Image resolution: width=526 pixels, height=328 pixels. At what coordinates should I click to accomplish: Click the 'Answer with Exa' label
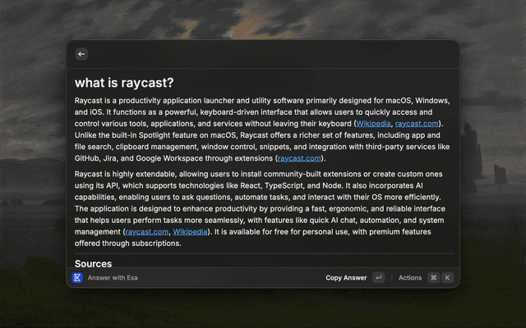point(113,278)
